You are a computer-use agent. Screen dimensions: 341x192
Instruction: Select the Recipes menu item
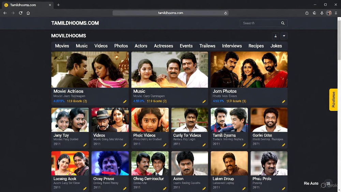pyautogui.click(x=256, y=46)
